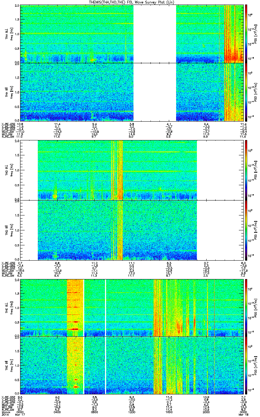
Task: Click the '1600' time tick label at bottom
Action: pos(169,412)
